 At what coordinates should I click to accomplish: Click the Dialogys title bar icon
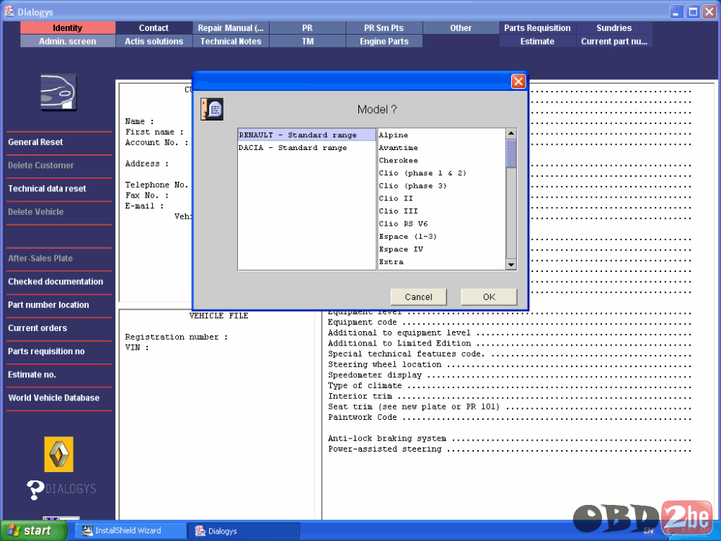point(9,12)
